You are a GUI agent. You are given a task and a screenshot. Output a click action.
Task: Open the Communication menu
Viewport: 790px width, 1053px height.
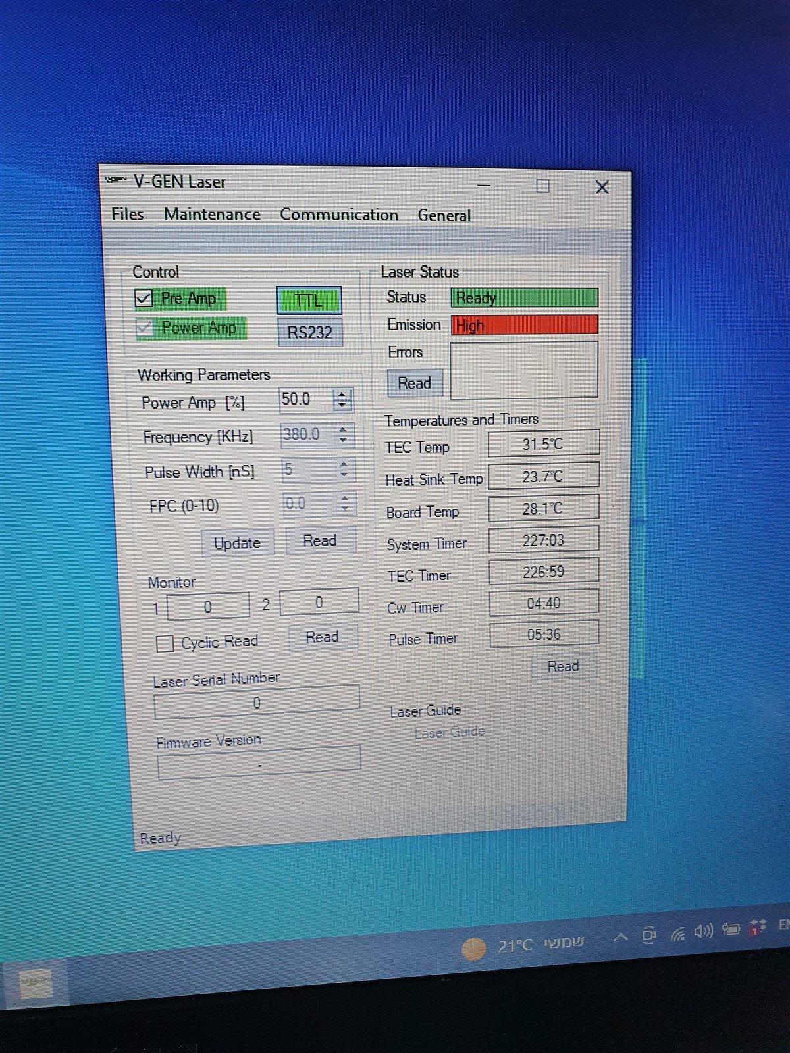[338, 215]
